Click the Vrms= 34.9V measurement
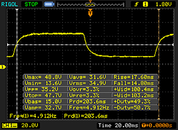The image size is (178, 130). pyautogui.click(x=88, y=83)
